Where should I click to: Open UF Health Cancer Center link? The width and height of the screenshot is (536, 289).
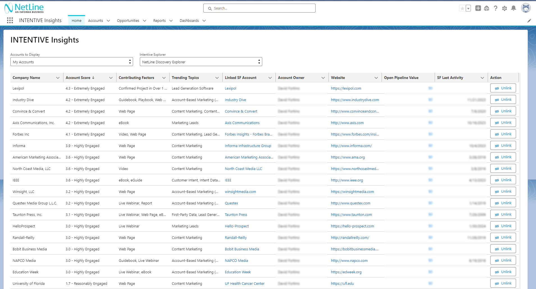pyautogui.click(x=245, y=283)
